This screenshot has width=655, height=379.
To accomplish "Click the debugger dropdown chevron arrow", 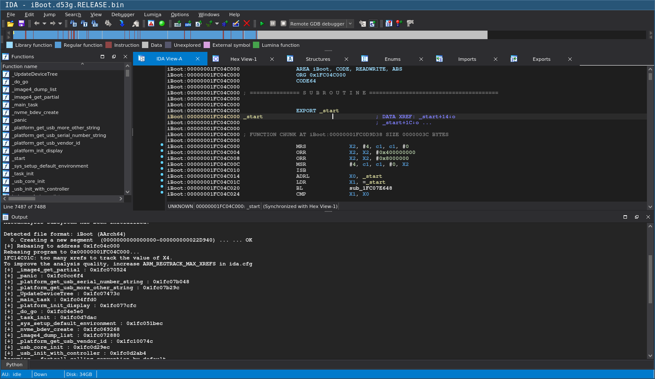I will point(350,24).
